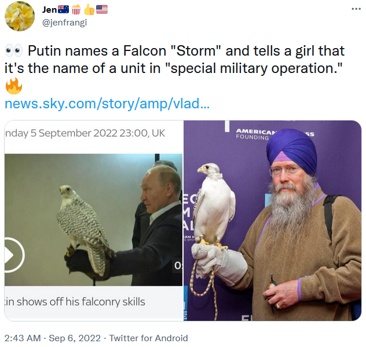
Task: Click the tweet text about Falcon "Storm"
Action: coord(174,60)
